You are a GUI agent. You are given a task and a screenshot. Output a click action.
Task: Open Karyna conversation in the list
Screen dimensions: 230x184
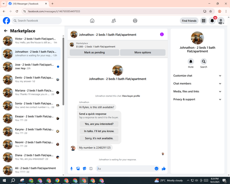tap(31, 131)
